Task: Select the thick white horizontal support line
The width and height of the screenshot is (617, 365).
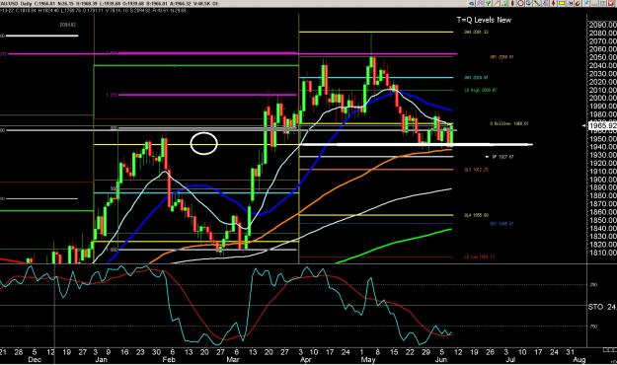Action: 417,145
